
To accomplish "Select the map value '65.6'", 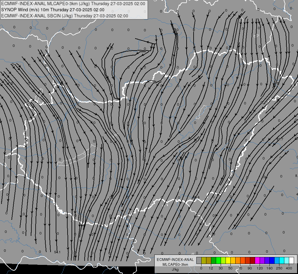I will coord(196,197).
